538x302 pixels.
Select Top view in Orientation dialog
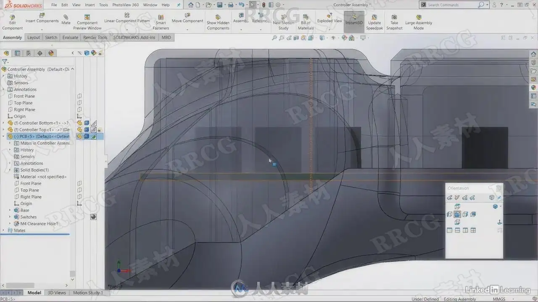457,206
